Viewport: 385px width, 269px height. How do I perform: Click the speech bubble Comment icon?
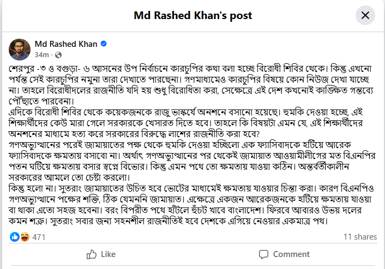click(264, 254)
